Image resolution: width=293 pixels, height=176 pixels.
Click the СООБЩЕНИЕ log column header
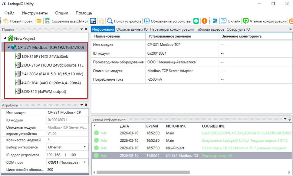click(x=246, y=126)
